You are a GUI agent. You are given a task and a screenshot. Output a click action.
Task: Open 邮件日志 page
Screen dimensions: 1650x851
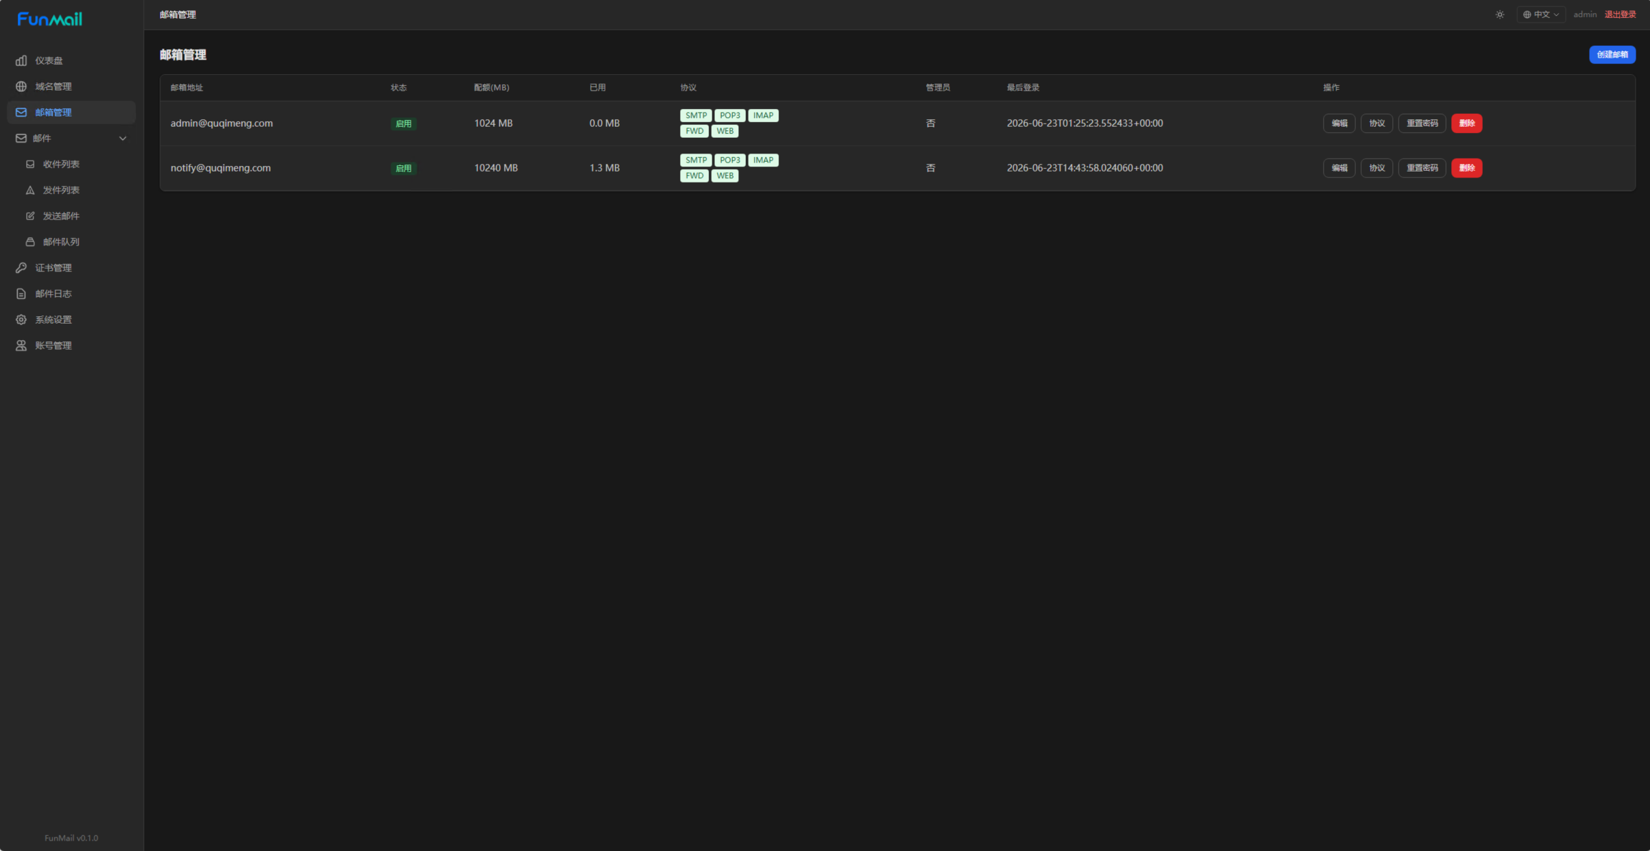[x=71, y=293]
